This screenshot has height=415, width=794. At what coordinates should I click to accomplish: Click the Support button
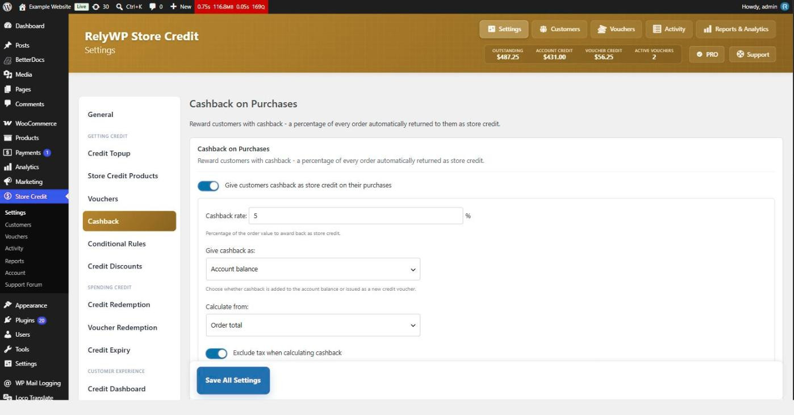point(753,55)
